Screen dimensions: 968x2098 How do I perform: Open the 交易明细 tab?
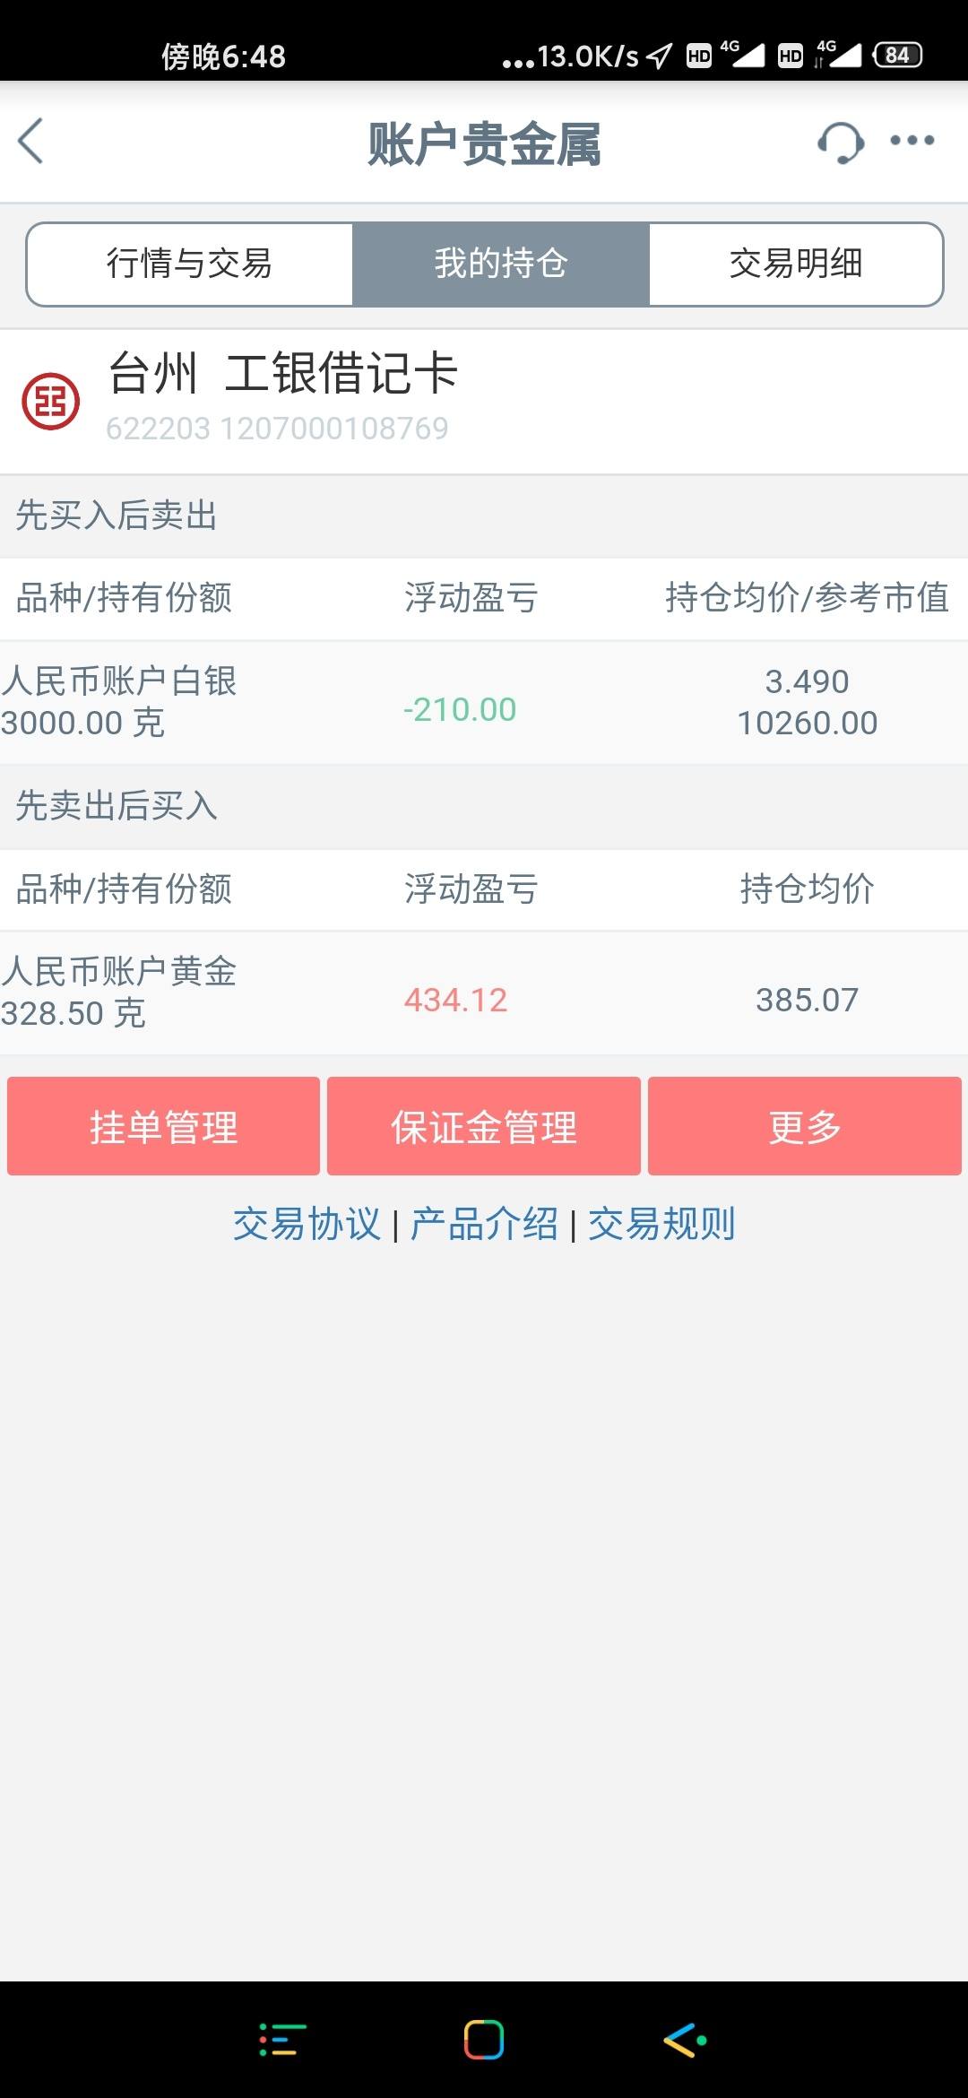796,264
